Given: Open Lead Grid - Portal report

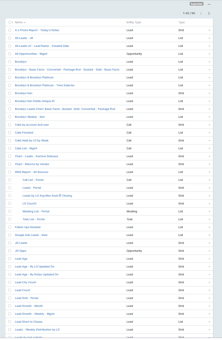Looking at the screenshot, I should [26, 298].
